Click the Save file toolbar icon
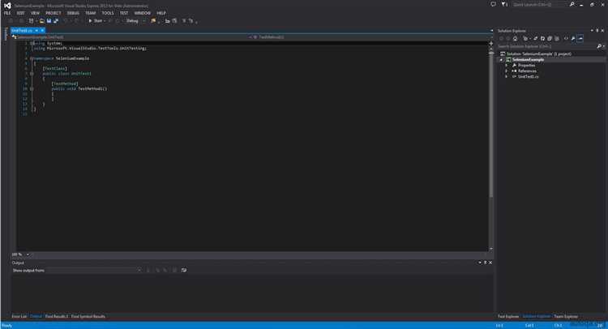Screen dimensions: 608x329 49,20
